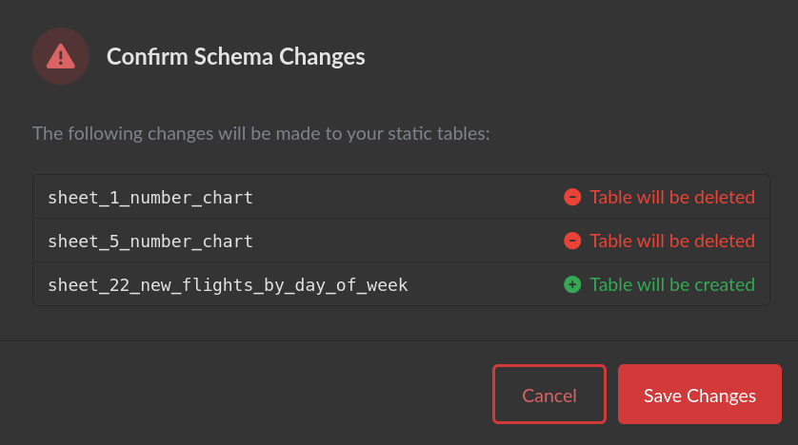Screen dimensions: 798x445
Task: Click the red minus icon for sheet_5_number_chart
Action: click(572, 242)
